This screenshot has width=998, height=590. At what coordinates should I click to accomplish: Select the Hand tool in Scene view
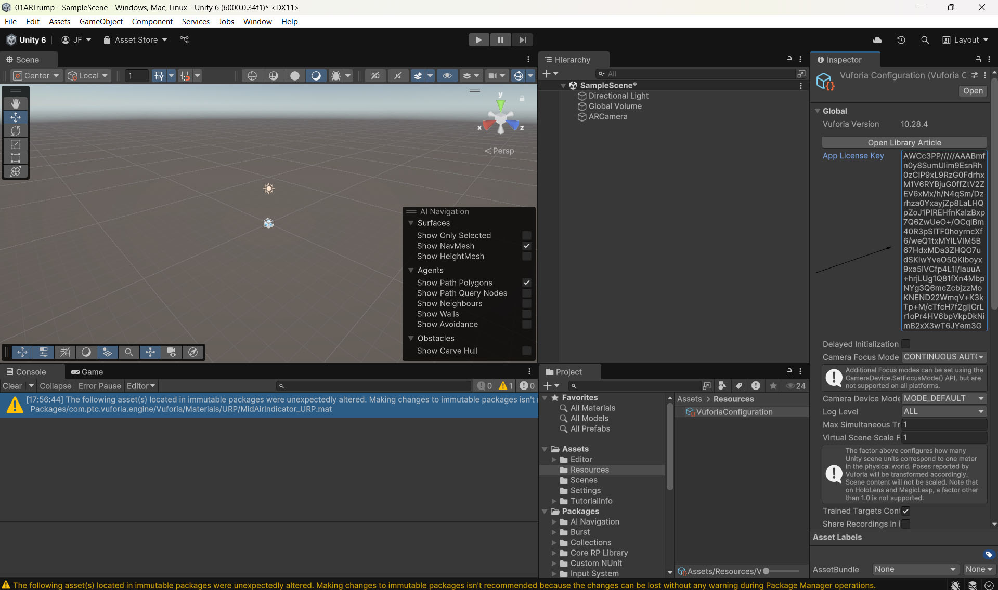click(x=16, y=104)
